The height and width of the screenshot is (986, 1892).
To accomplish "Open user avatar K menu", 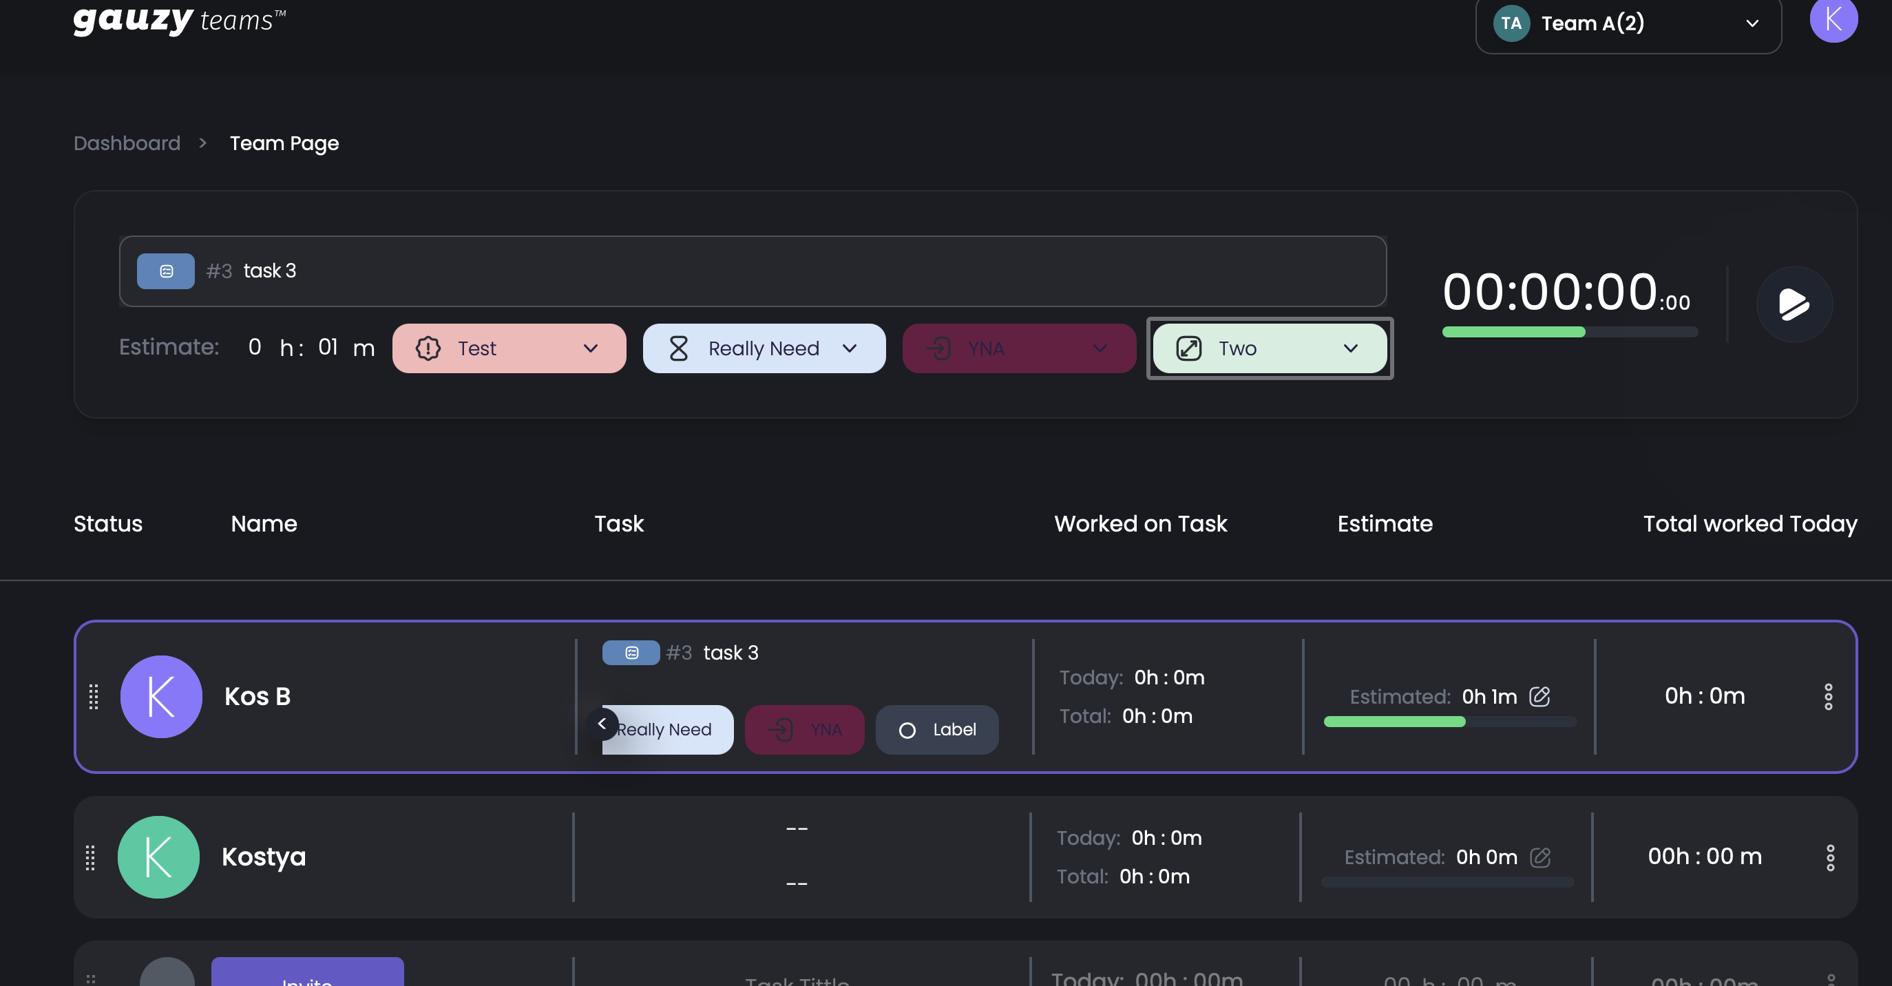I will pyautogui.click(x=1833, y=19).
